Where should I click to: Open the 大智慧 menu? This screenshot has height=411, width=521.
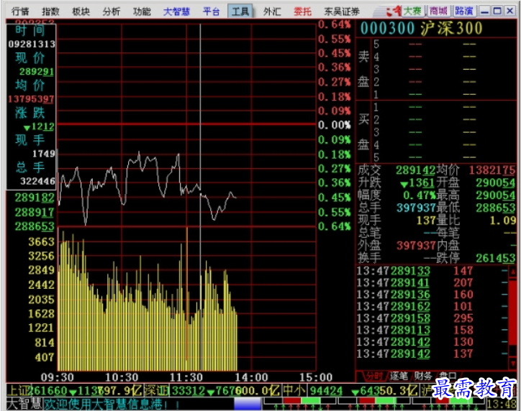176,11
